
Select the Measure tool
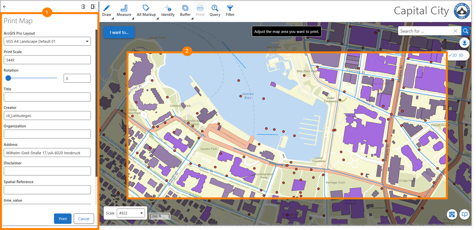124,11
